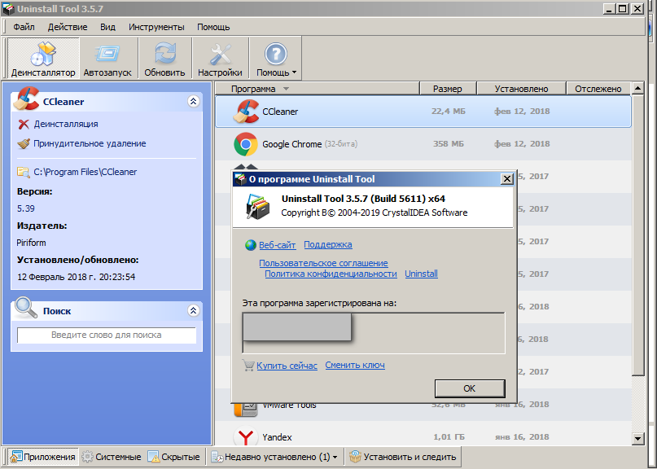Image resolution: width=657 pixels, height=469 pixels.
Task: Sort by the Отслежено column header
Action: coord(598,89)
